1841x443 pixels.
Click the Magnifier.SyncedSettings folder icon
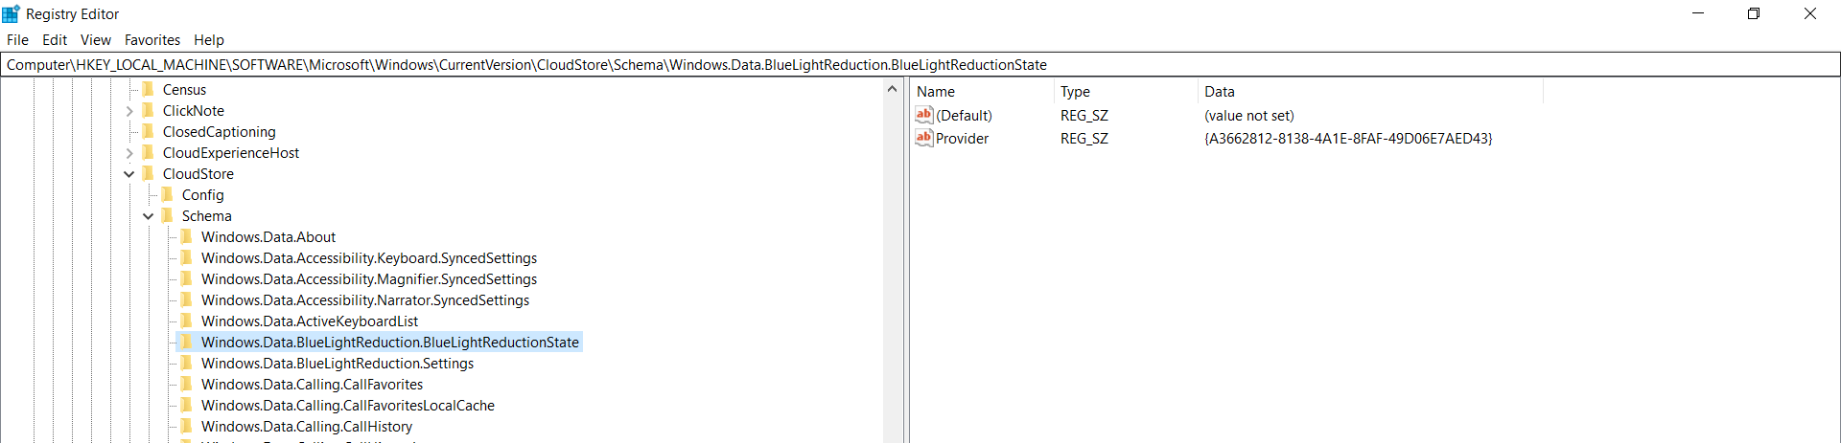point(187,279)
